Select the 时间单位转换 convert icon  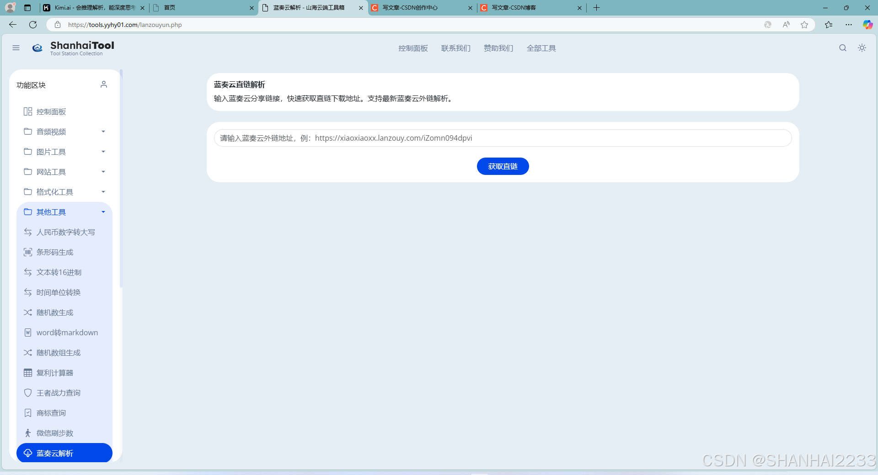(x=28, y=292)
